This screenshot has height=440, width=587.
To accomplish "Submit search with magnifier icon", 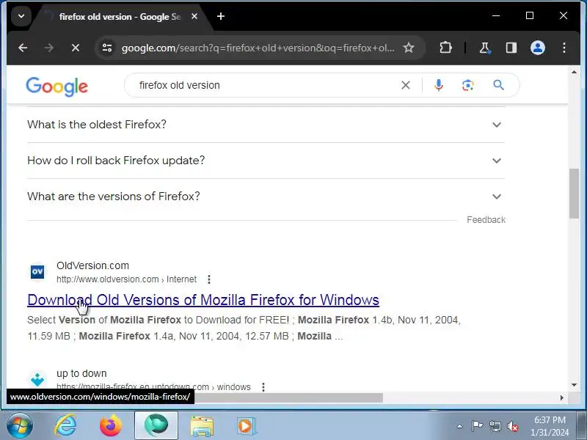I will click(x=498, y=85).
